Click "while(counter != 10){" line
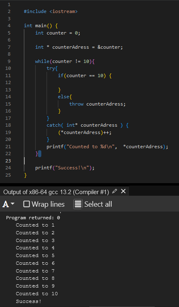The height and width of the screenshot is (307, 179). point(65,61)
